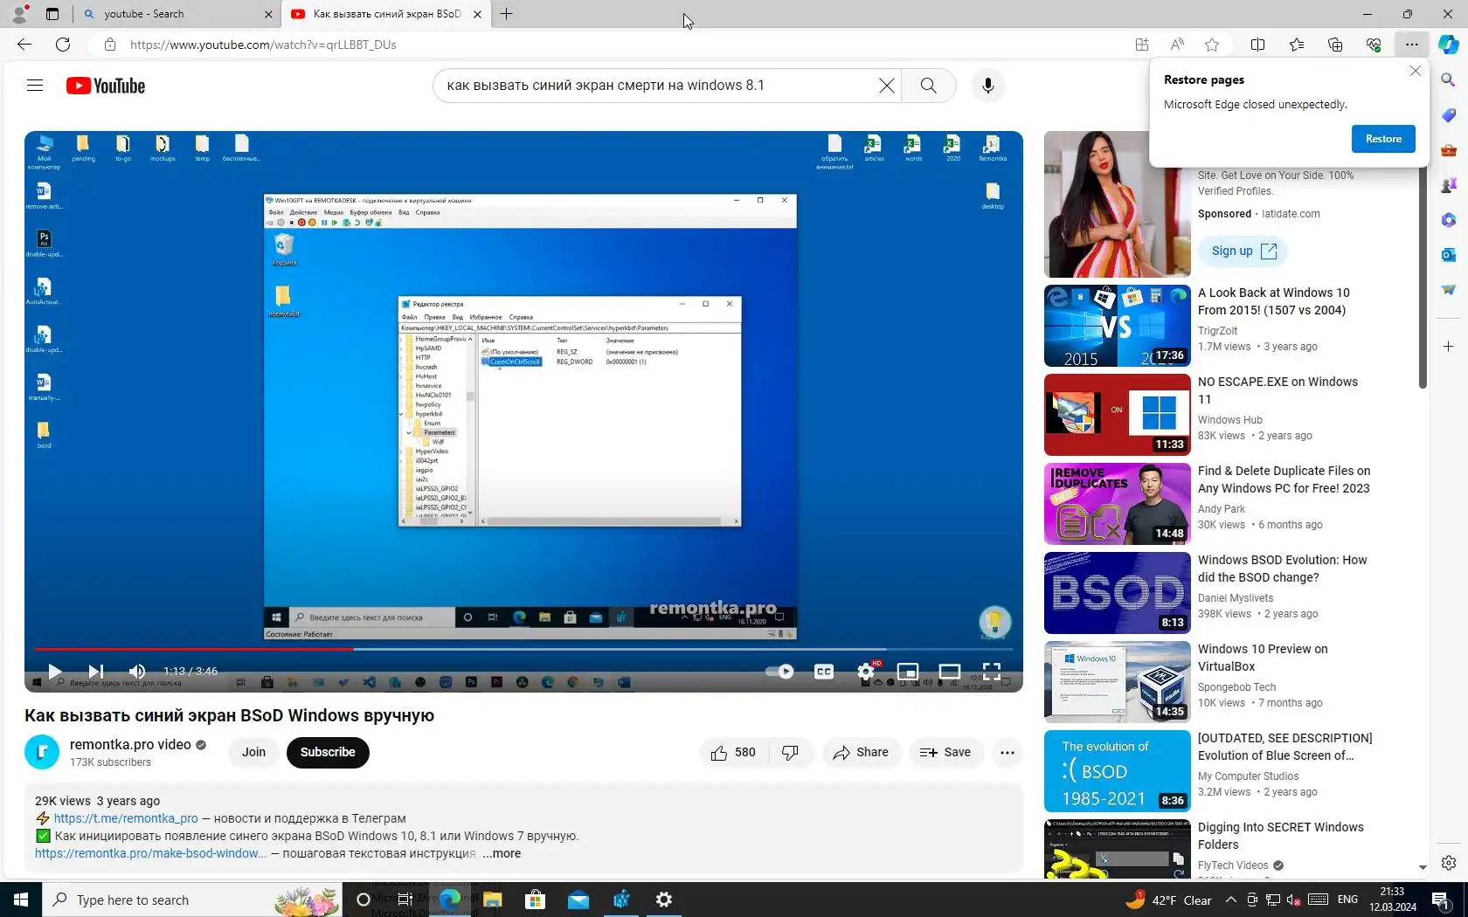Open the Windows notification center
Viewport: 1468px width, 917px height.
click(x=1441, y=900)
